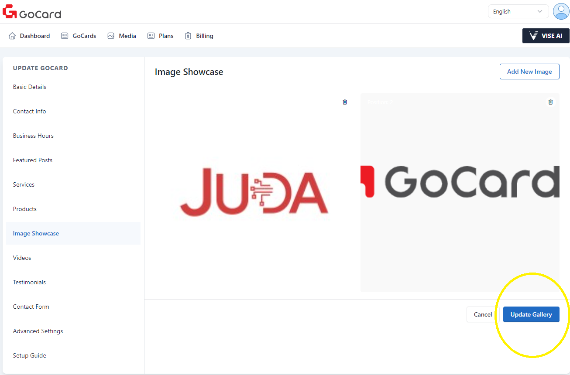Launch the VISE AI button
570x375 pixels.
546,36
